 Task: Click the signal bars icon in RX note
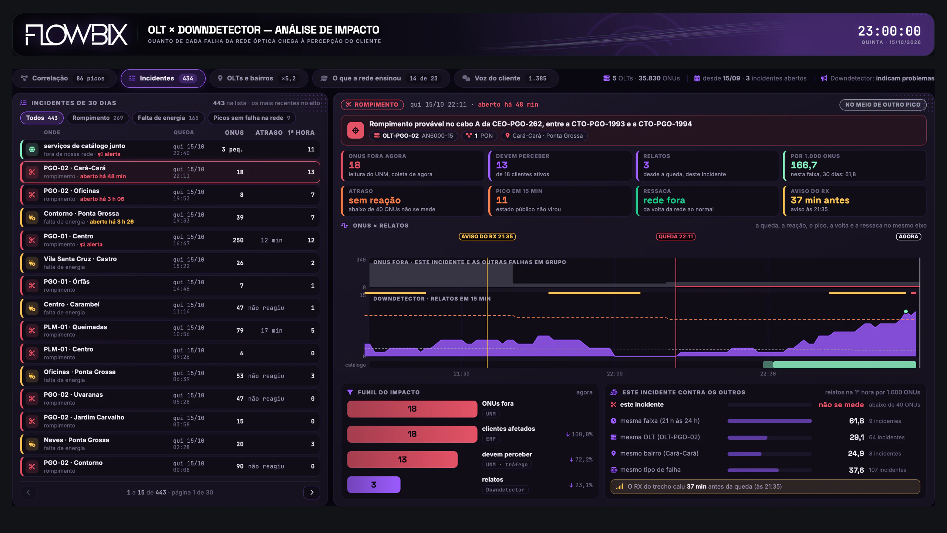620,487
